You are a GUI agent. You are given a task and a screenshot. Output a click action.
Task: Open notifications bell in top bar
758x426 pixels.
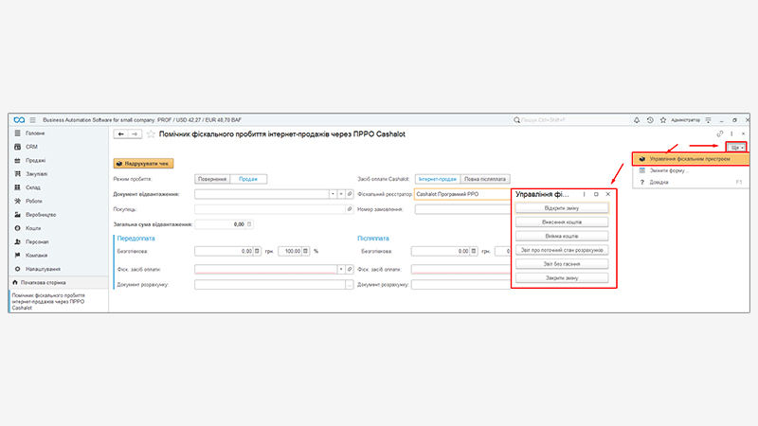pyautogui.click(x=637, y=120)
